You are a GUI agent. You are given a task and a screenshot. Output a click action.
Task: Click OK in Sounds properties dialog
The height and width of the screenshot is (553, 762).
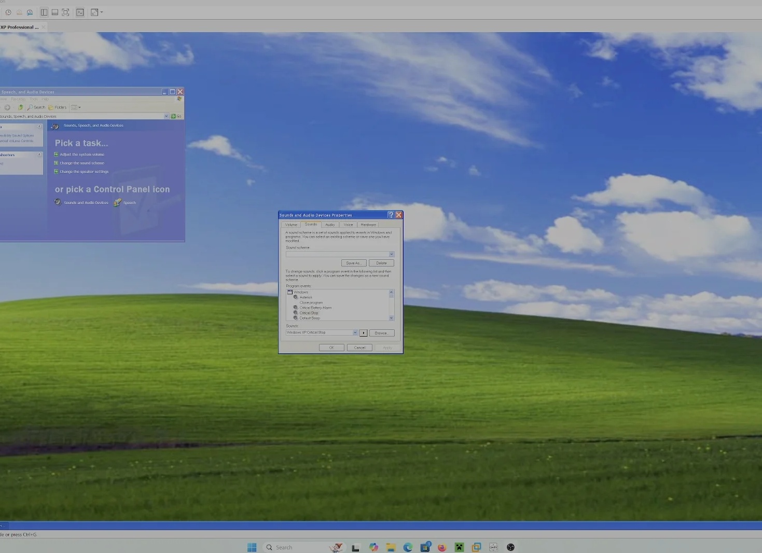[331, 348]
